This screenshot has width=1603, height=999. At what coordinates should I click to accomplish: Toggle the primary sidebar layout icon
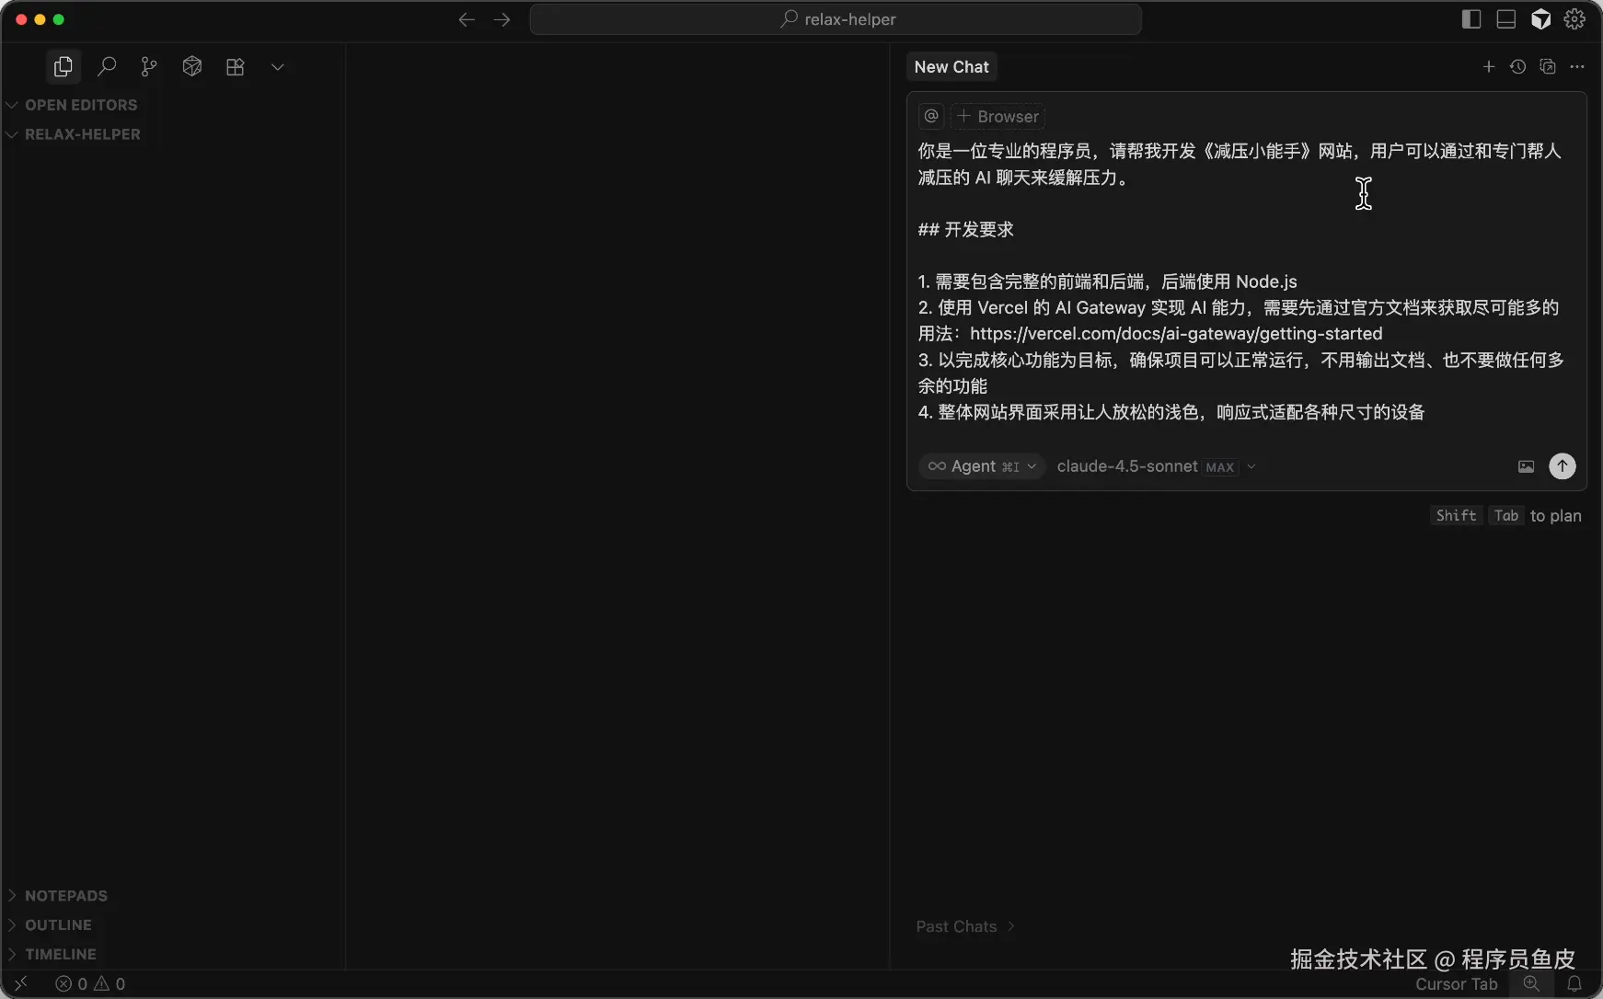coord(1471,19)
